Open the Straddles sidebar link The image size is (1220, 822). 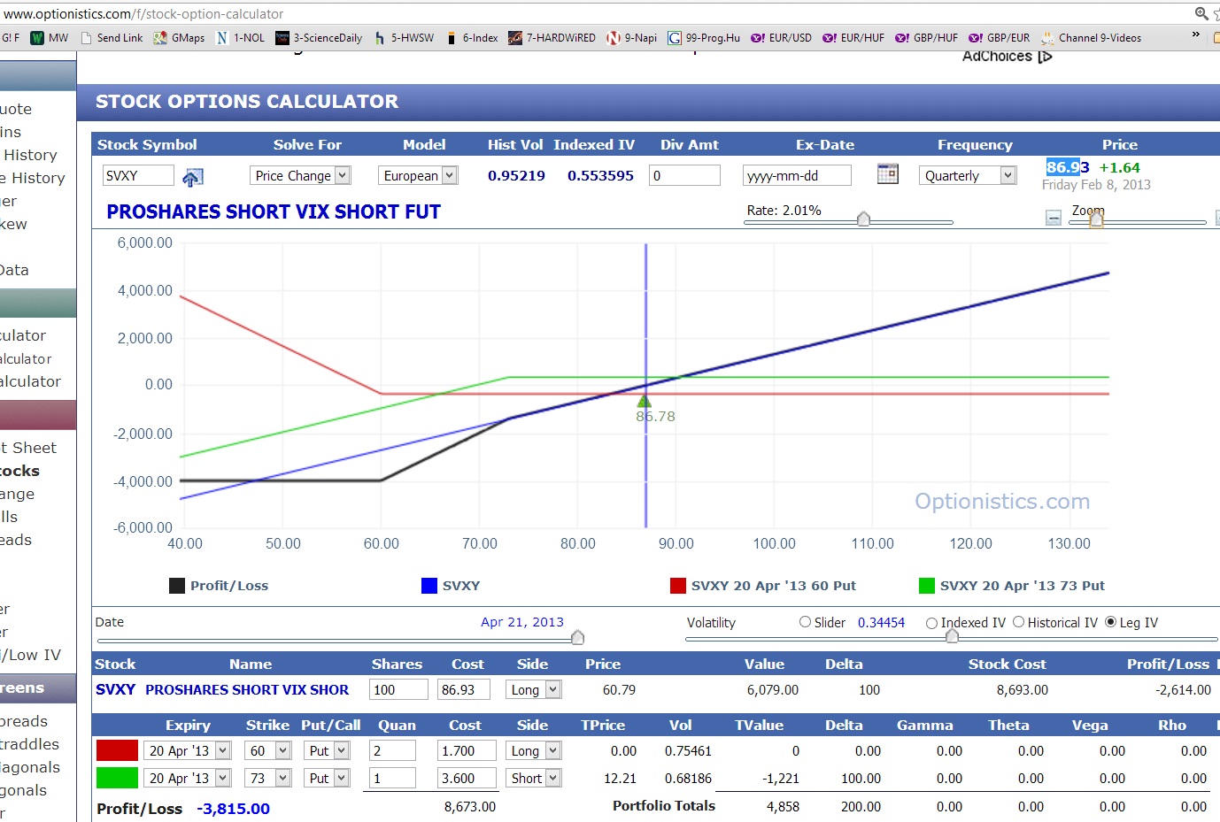[x=30, y=744]
